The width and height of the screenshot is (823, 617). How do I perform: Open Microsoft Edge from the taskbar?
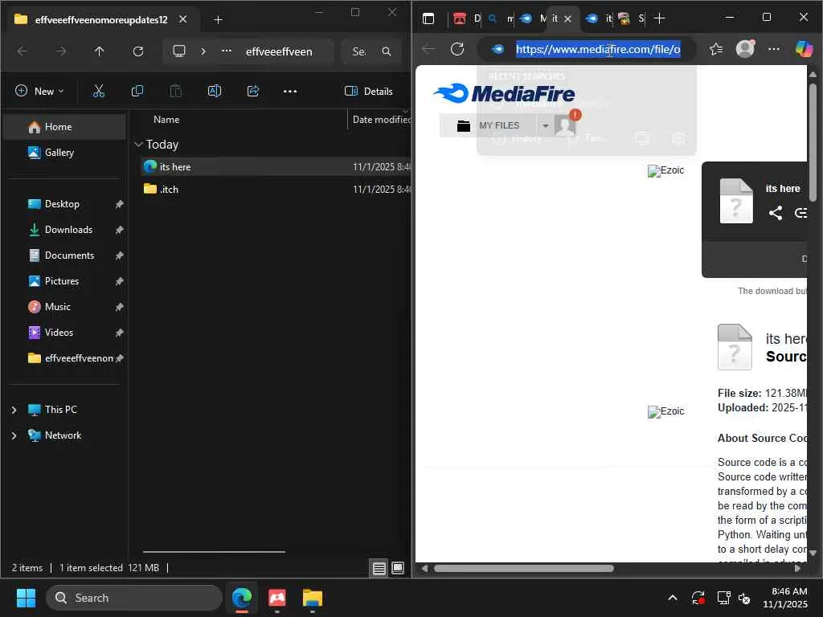point(242,598)
